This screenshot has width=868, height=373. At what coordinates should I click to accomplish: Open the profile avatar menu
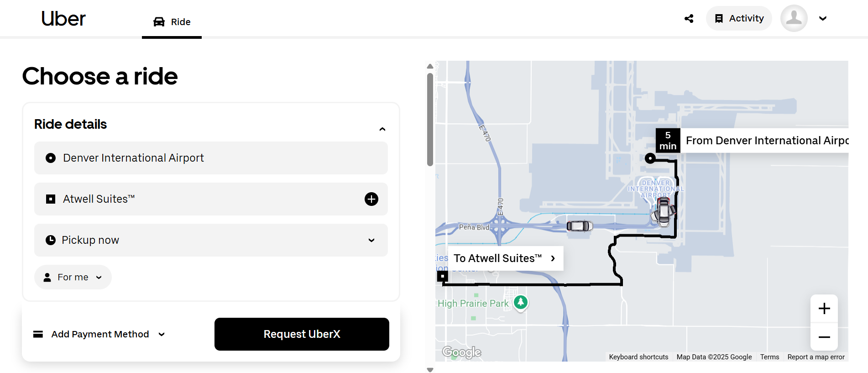point(794,19)
